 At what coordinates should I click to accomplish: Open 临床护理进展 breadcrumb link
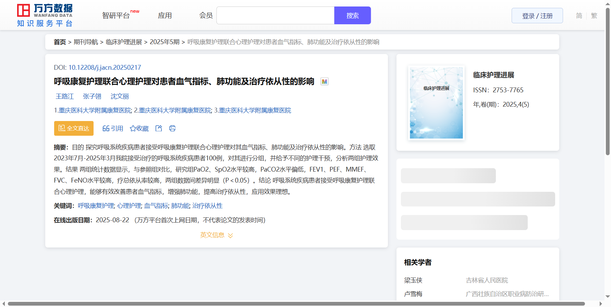pos(124,42)
